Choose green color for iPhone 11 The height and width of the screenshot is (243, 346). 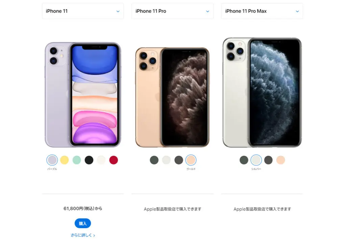(77, 160)
